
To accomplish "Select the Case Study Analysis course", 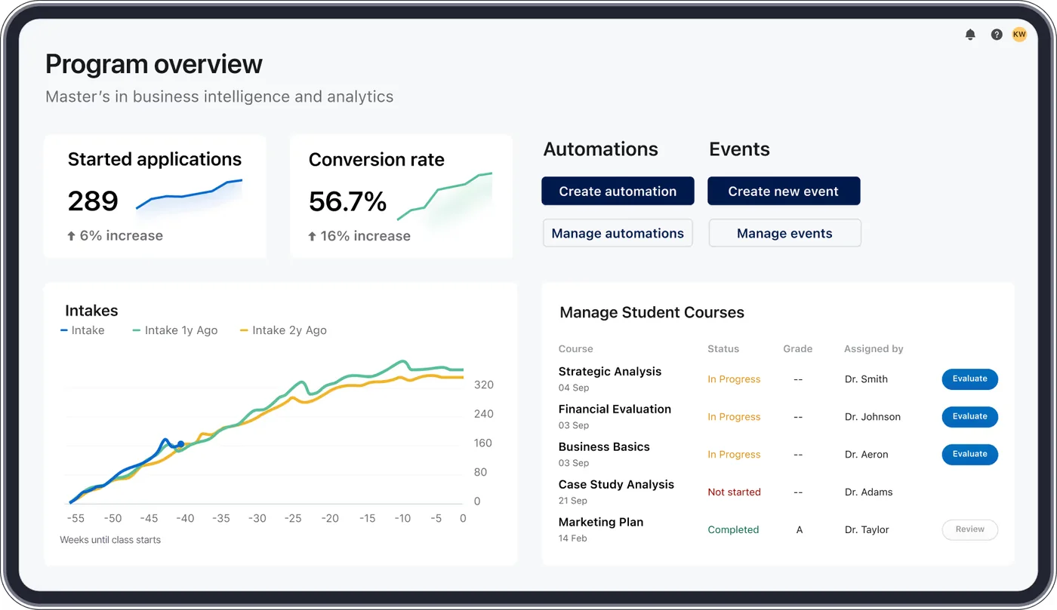I will point(615,484).
